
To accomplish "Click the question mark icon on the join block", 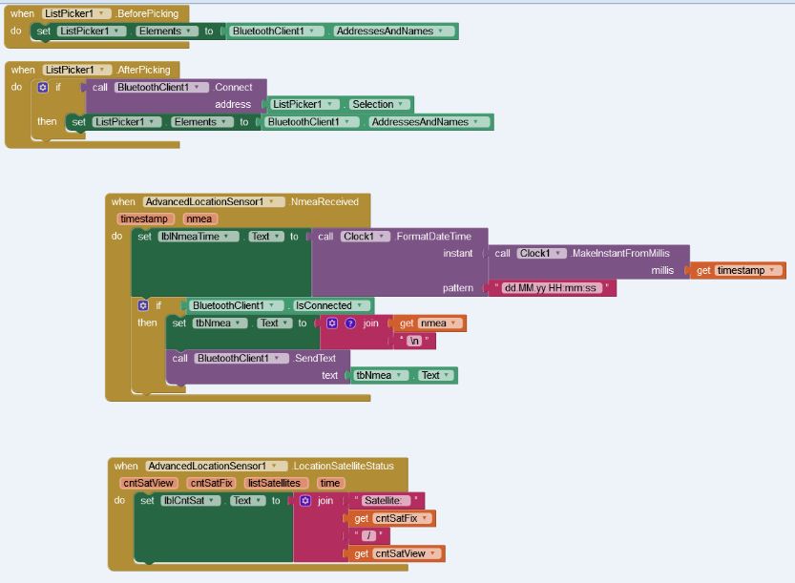I will click(349, 323).
